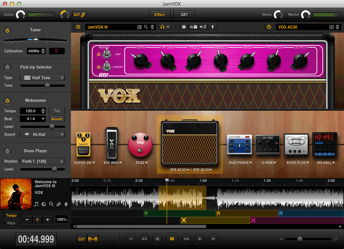Click the Effect tab at the top

pos(159,15)
